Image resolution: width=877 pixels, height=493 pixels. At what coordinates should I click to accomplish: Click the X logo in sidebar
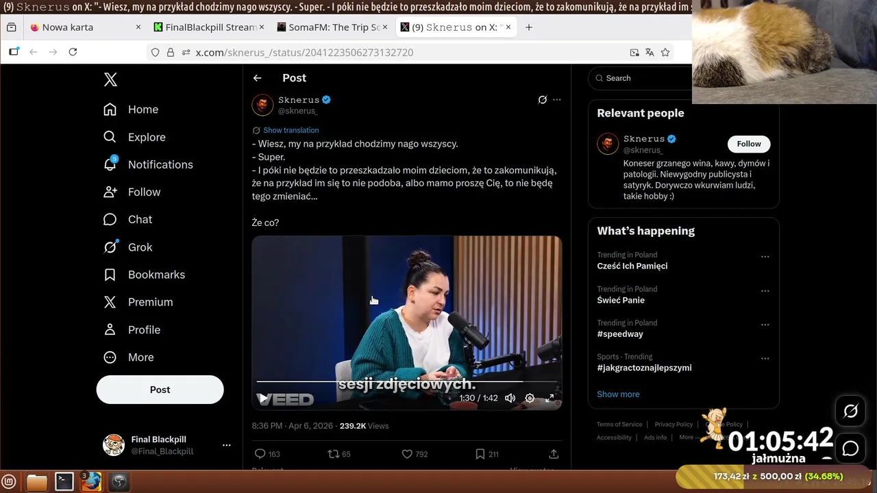(x=110, y=79)
